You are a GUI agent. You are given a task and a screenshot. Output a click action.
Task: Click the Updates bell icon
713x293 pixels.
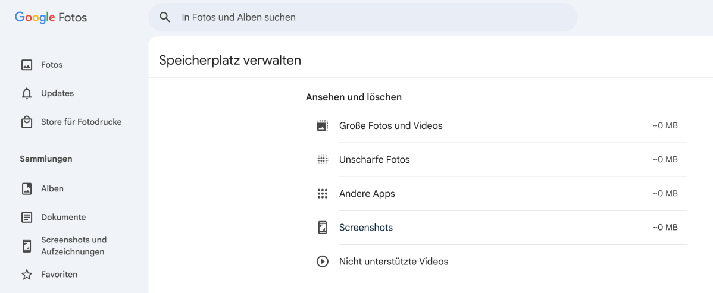click(27, 93)
